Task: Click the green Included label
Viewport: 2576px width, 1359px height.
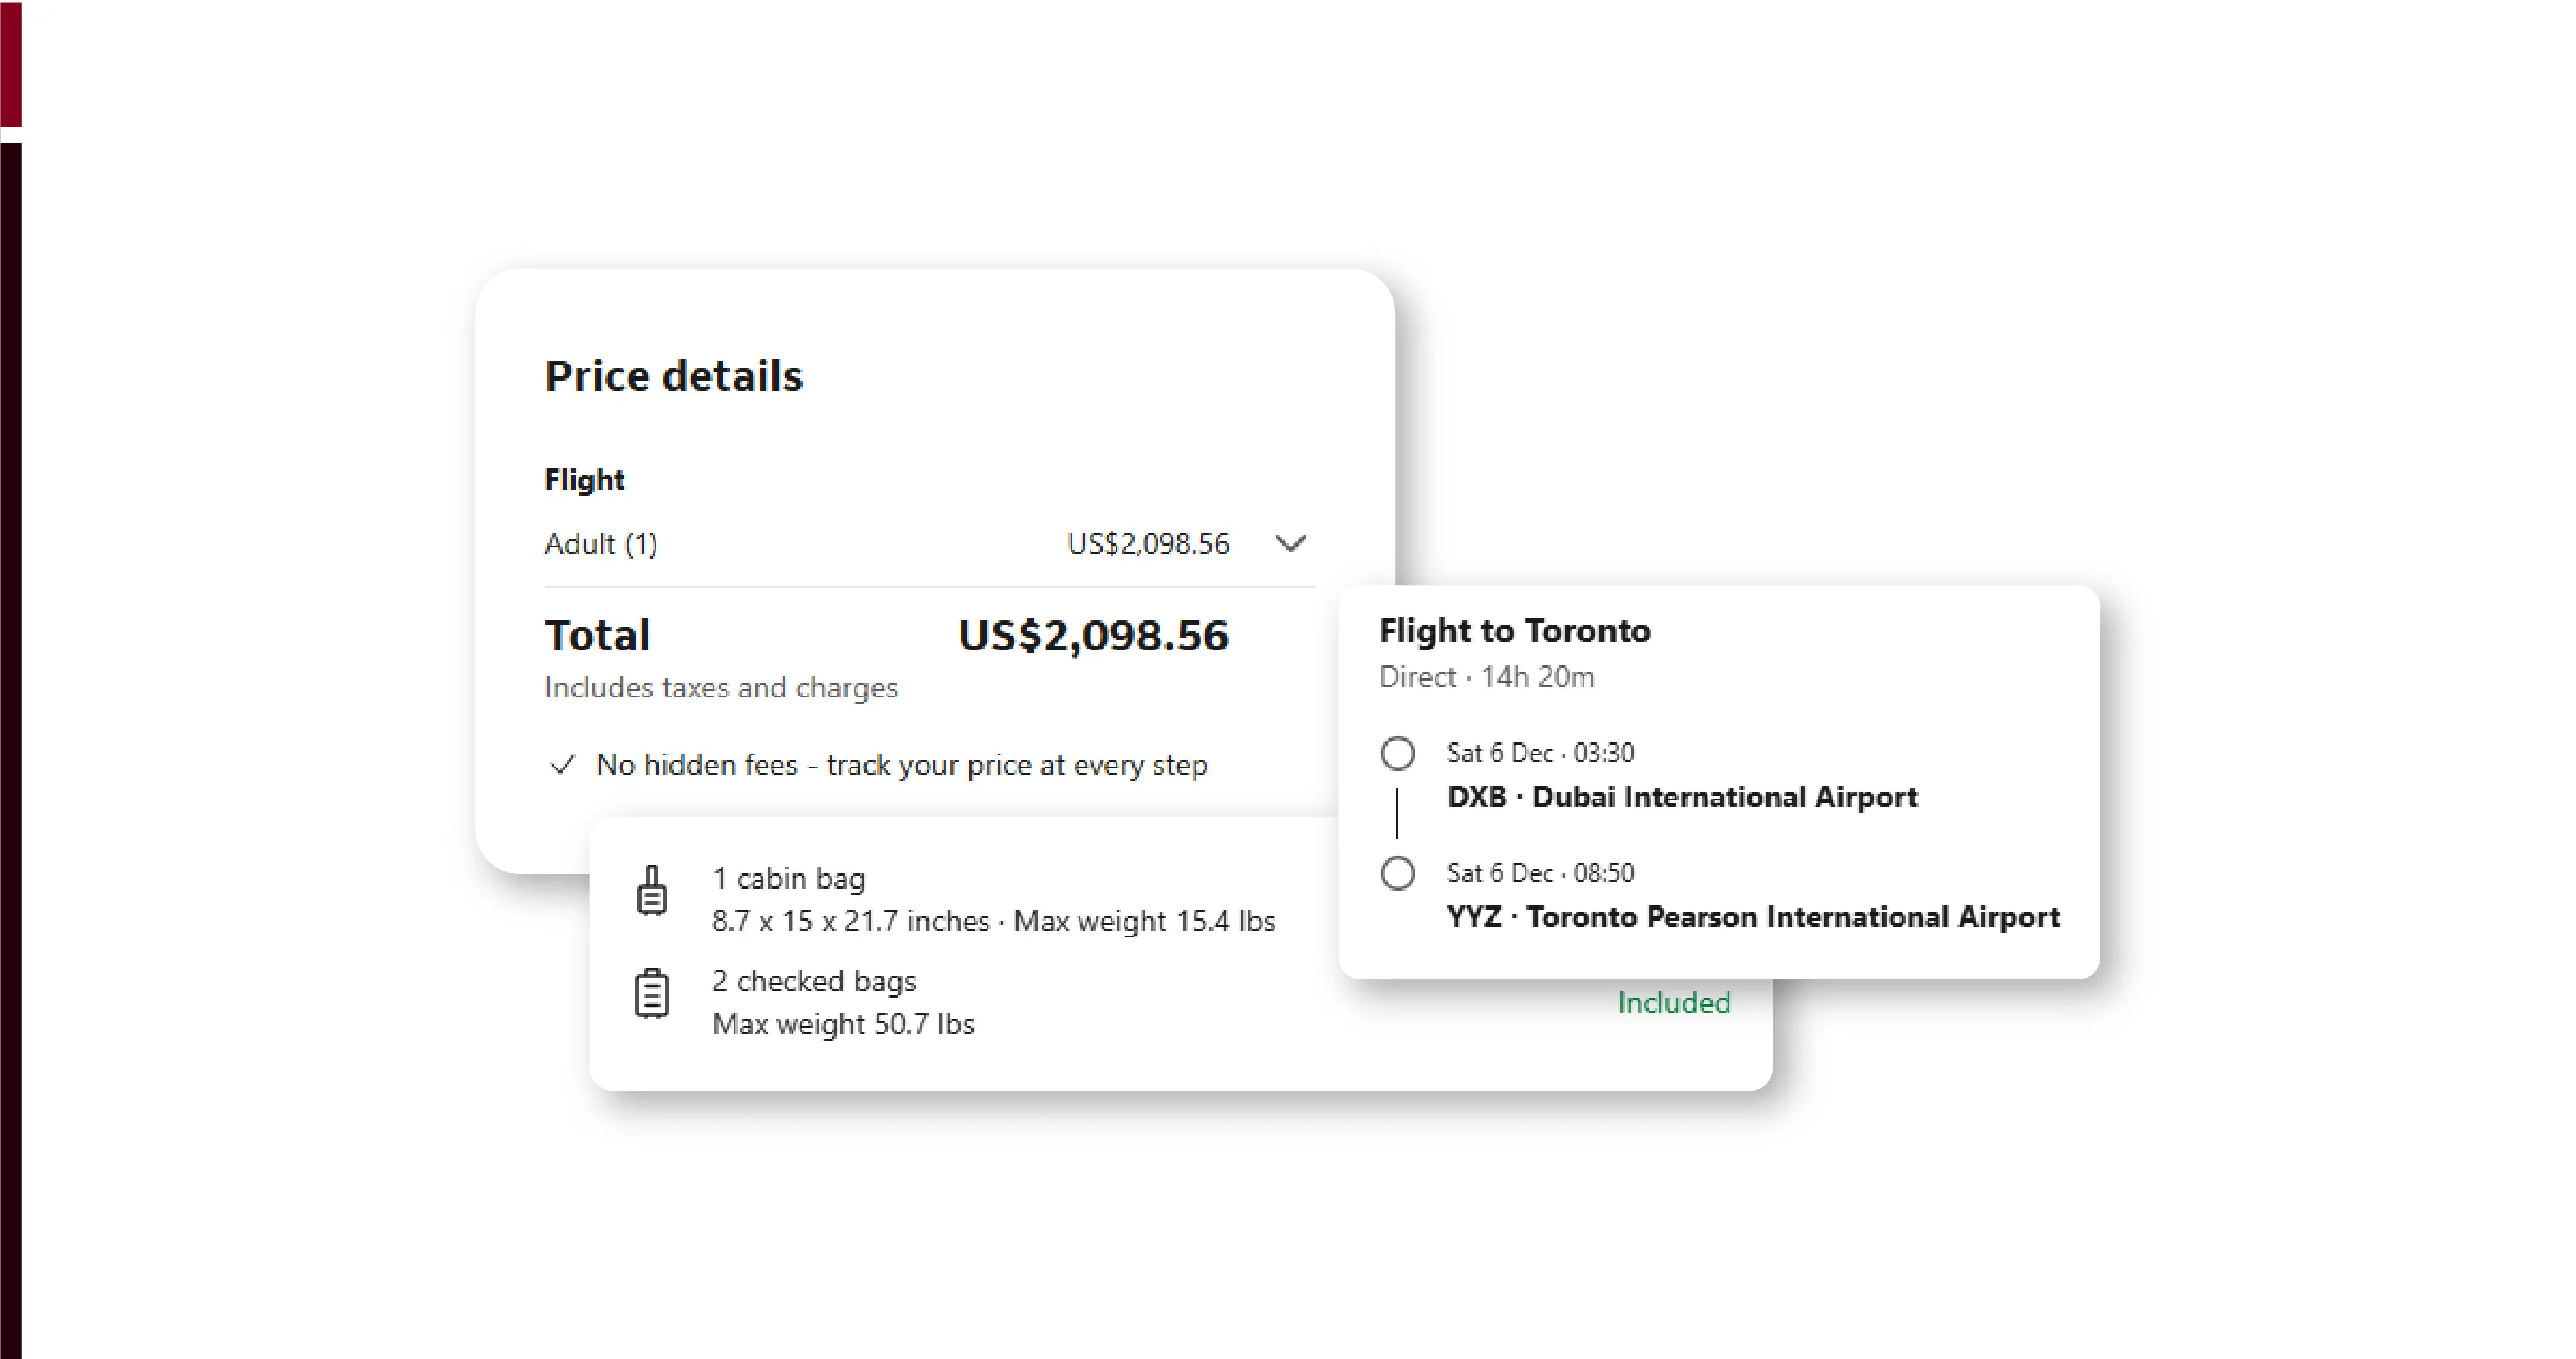Action: tap(1673, 1002)
